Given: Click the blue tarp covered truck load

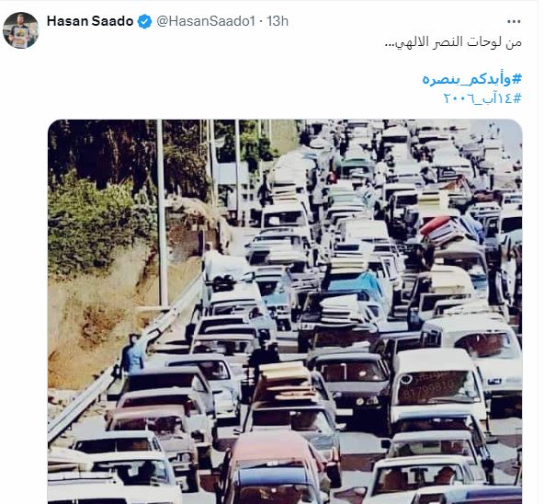Looking at the screenshot, I should 354,282.
